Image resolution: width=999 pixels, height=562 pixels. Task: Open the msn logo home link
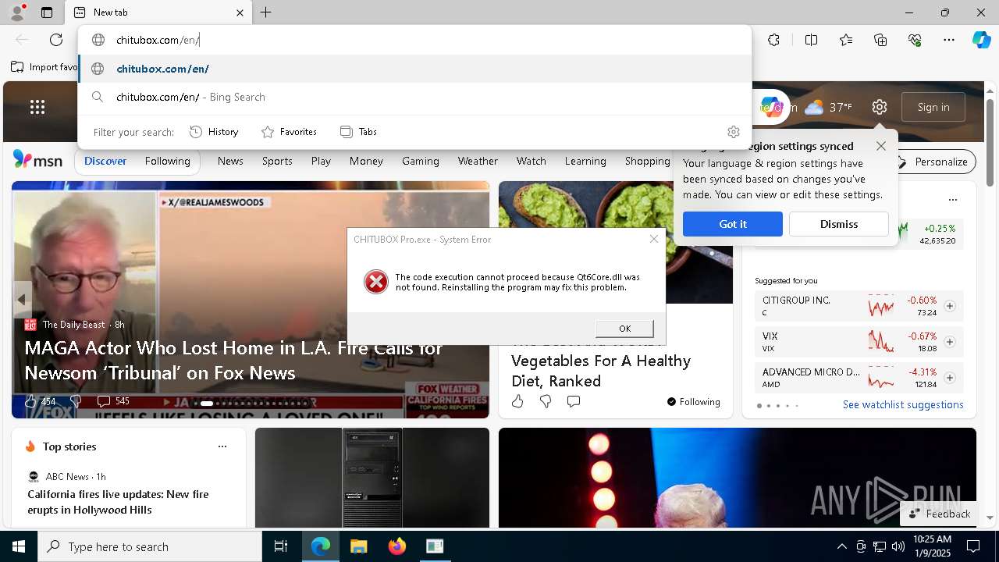tap(37, 160)
